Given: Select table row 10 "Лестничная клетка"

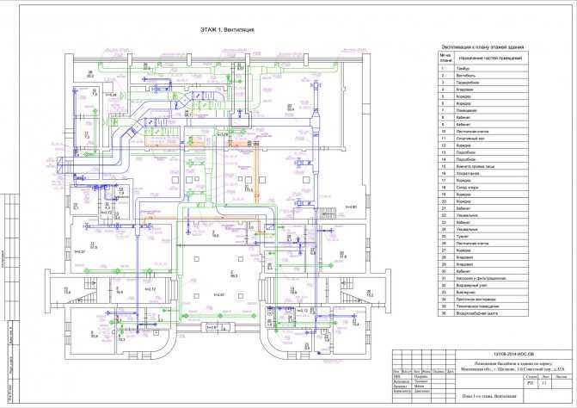Looking at the screenshot, I should (482, 132).
